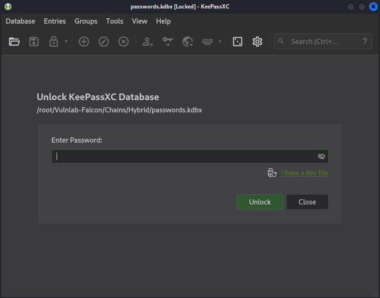This screenshot has height=298, width=380.
Task: Click the Copy Username icon
Action: [148, 42]
